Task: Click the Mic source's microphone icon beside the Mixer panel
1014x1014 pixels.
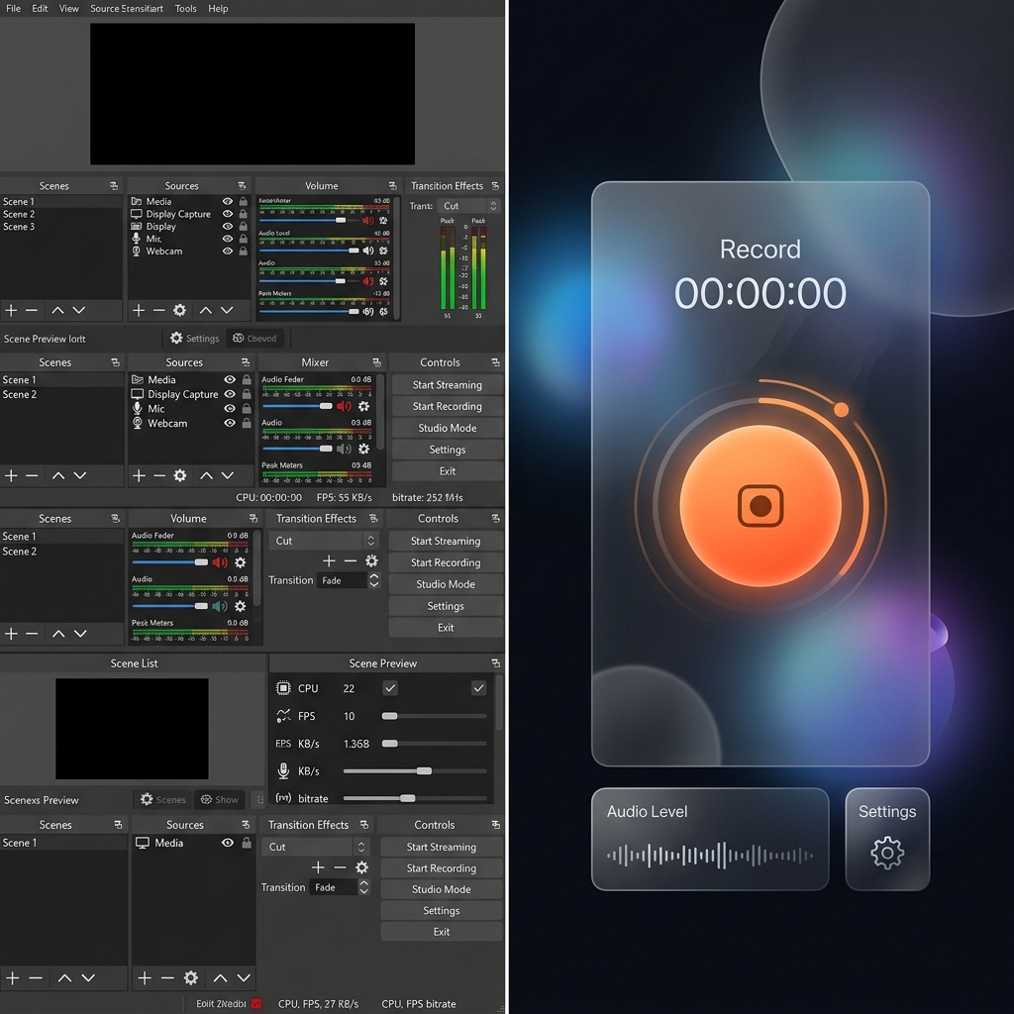Action: tap(137, 409)
